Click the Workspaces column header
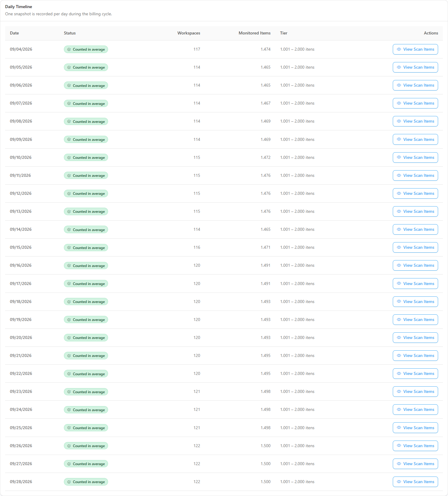Image resolution: width=448 pixels, height=496 pixels. click(189, 33)
